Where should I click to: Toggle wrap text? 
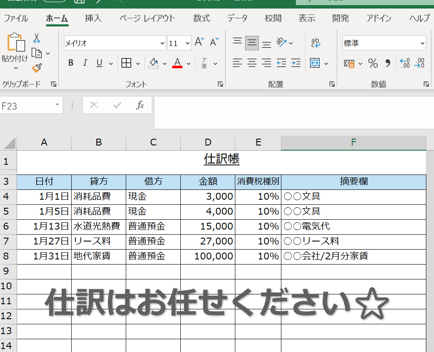315,43
